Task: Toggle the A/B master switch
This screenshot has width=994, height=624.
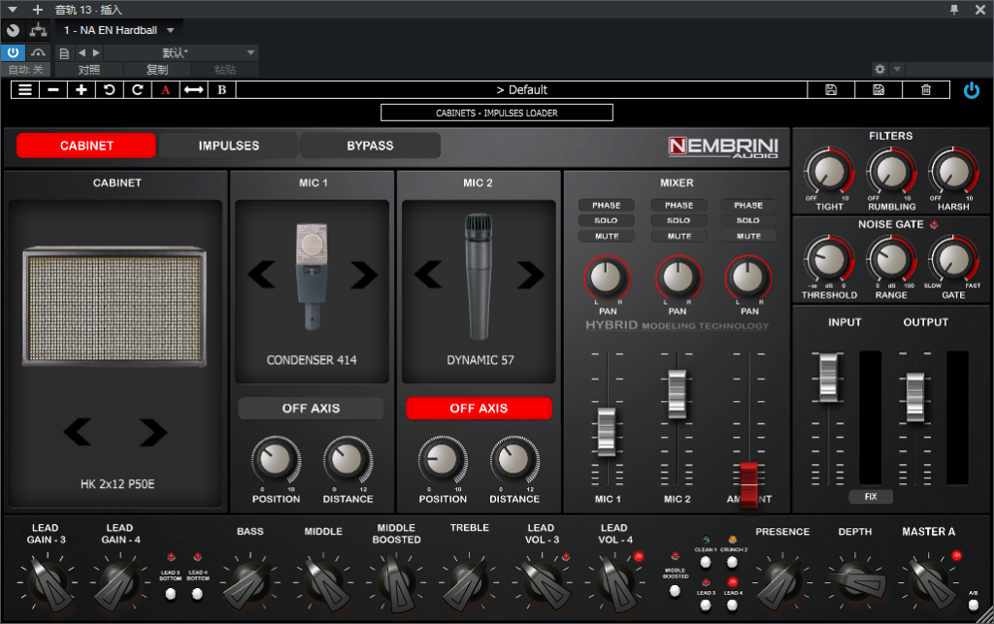Action: point(974,605)
